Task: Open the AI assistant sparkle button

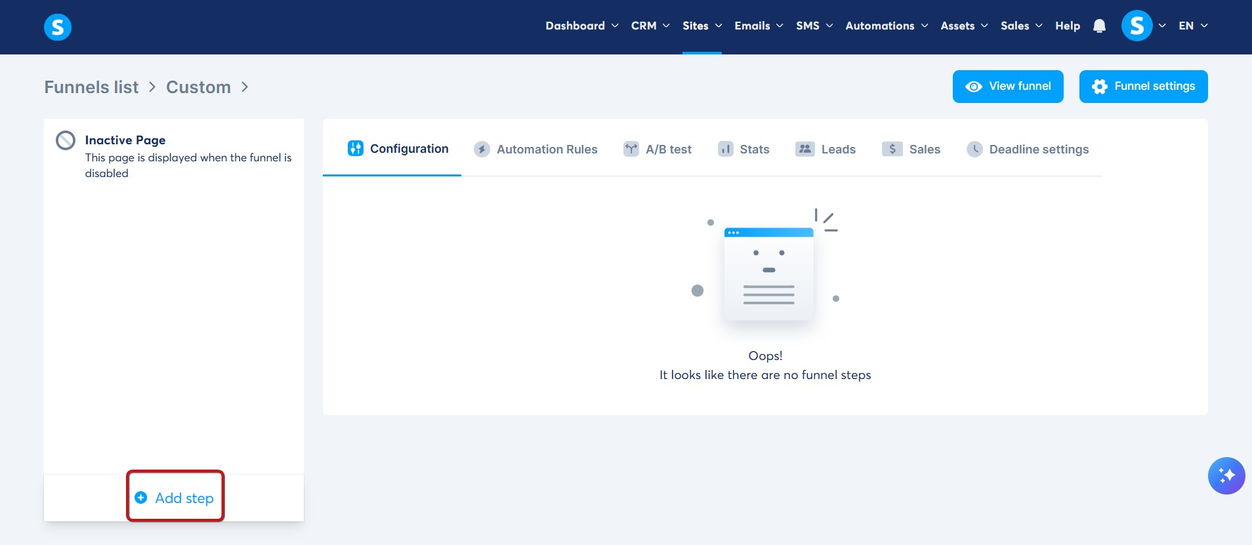Action: click(x=1226, y=475)
